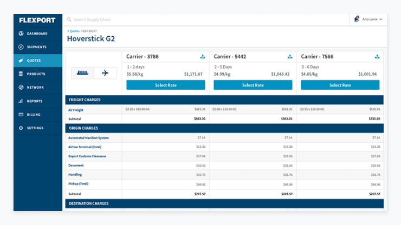The width and height of the screenshot is (401, 225).
Task: Click the Handling charge link
Action: 75,175
